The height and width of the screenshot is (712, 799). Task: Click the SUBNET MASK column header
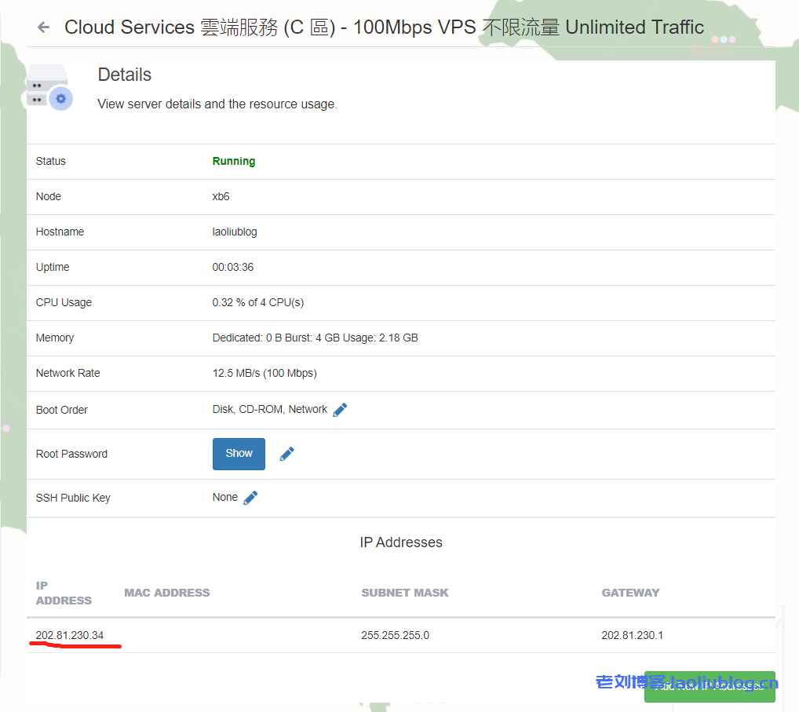tap(405, 593)
